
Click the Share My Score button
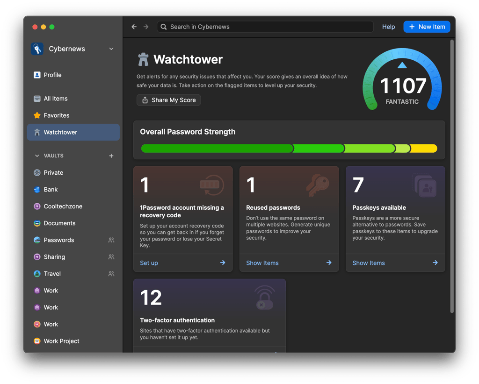[x=168, y=100]
